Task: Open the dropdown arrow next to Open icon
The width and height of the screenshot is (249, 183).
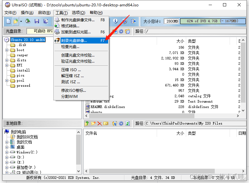Action: click(21, 21)
